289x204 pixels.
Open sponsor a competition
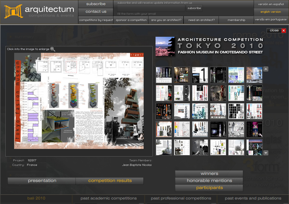pos(131,20)
